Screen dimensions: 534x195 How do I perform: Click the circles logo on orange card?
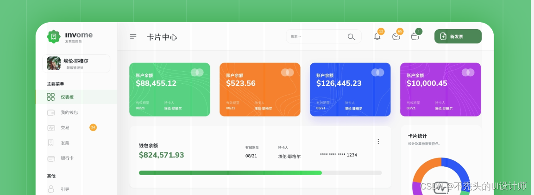pyautogui.click(x=288, y=73)
